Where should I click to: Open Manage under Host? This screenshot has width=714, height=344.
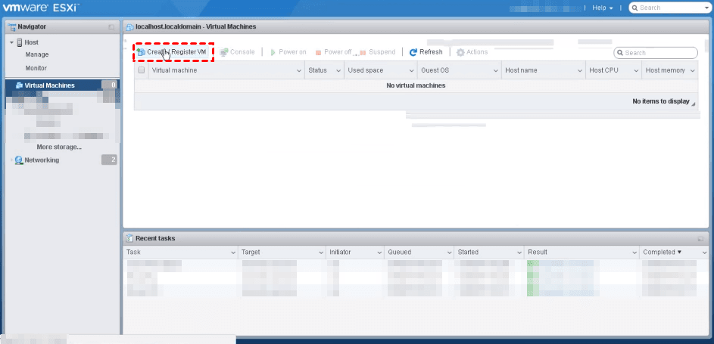click(37, 54)
